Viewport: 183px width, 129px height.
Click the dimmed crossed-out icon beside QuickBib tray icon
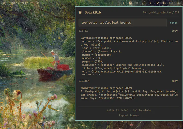point(137,3)
